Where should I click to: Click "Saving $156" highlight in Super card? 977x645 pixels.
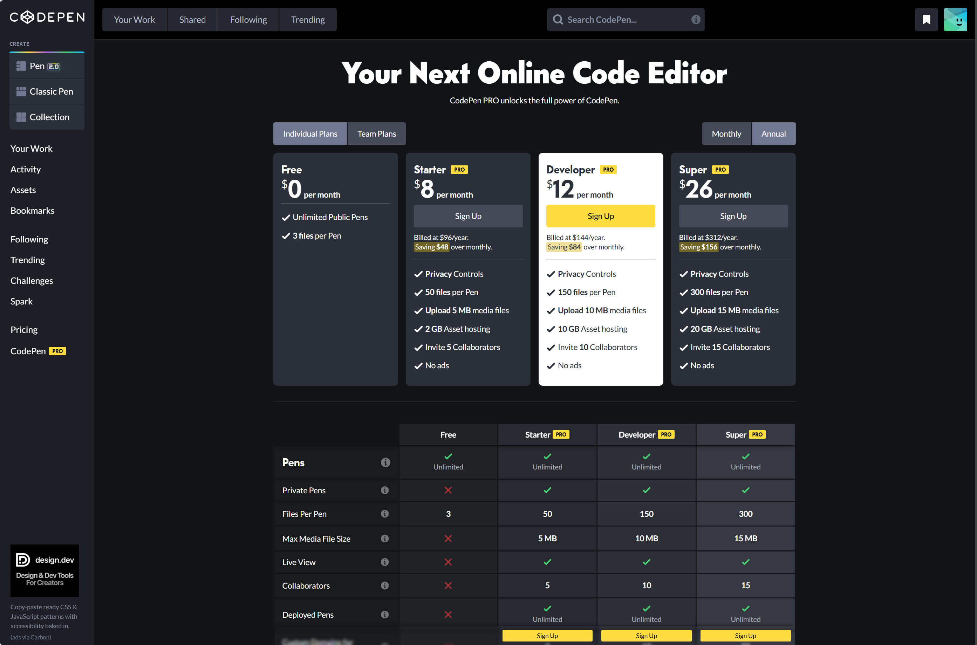(698, 247)
